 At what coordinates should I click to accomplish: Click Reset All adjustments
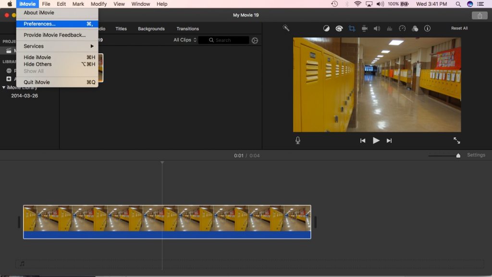pos(459,28)
